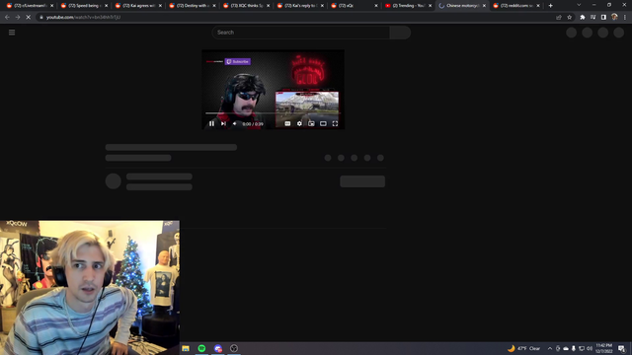Open OBS Studio from the taskbar
The width and height of the screenshot is (632, 355).
(x=234, y=348)
